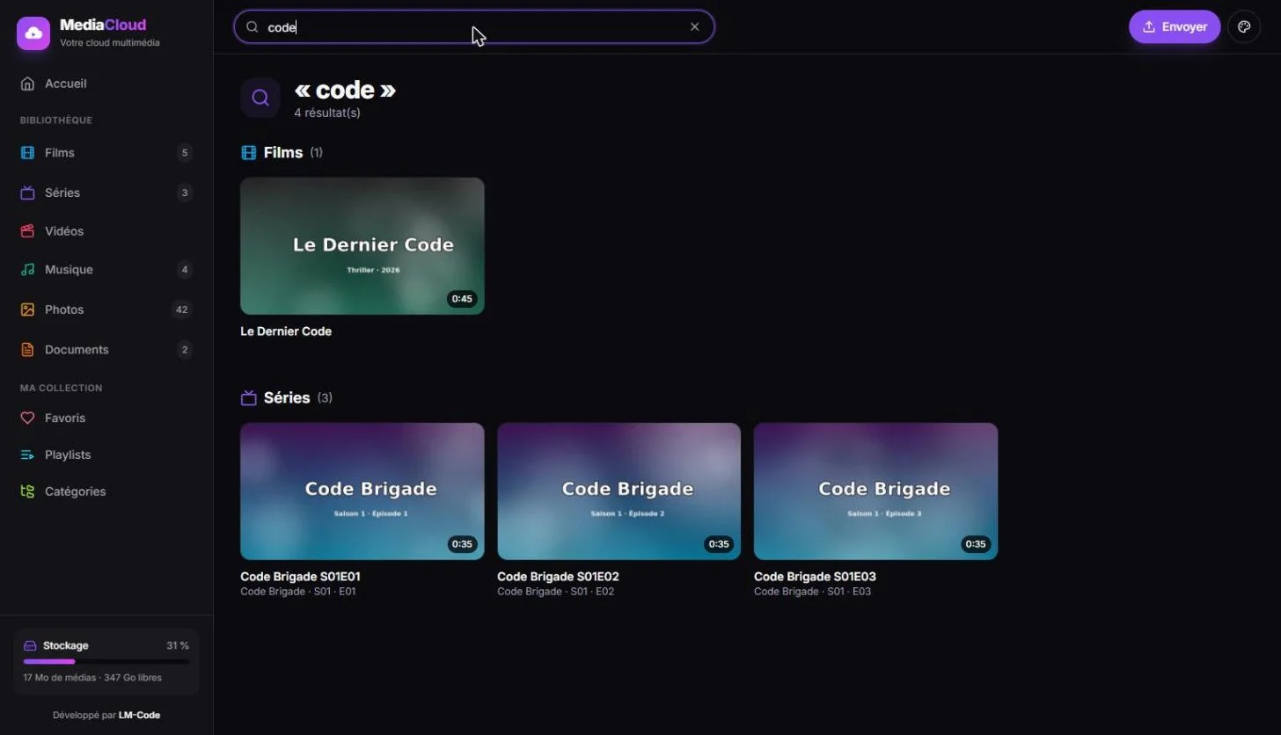Click the Stockage drive icon
The height and width of the screenshot is (735, 1281).
coord(30,645)
